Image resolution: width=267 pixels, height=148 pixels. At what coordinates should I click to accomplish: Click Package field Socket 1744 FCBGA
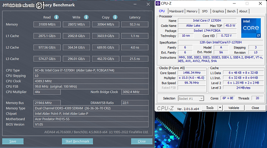[207, 31]
